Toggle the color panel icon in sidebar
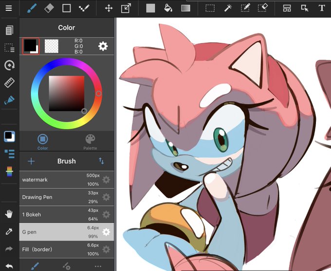This screenshot has height=271, width=331. pos(9,137)
